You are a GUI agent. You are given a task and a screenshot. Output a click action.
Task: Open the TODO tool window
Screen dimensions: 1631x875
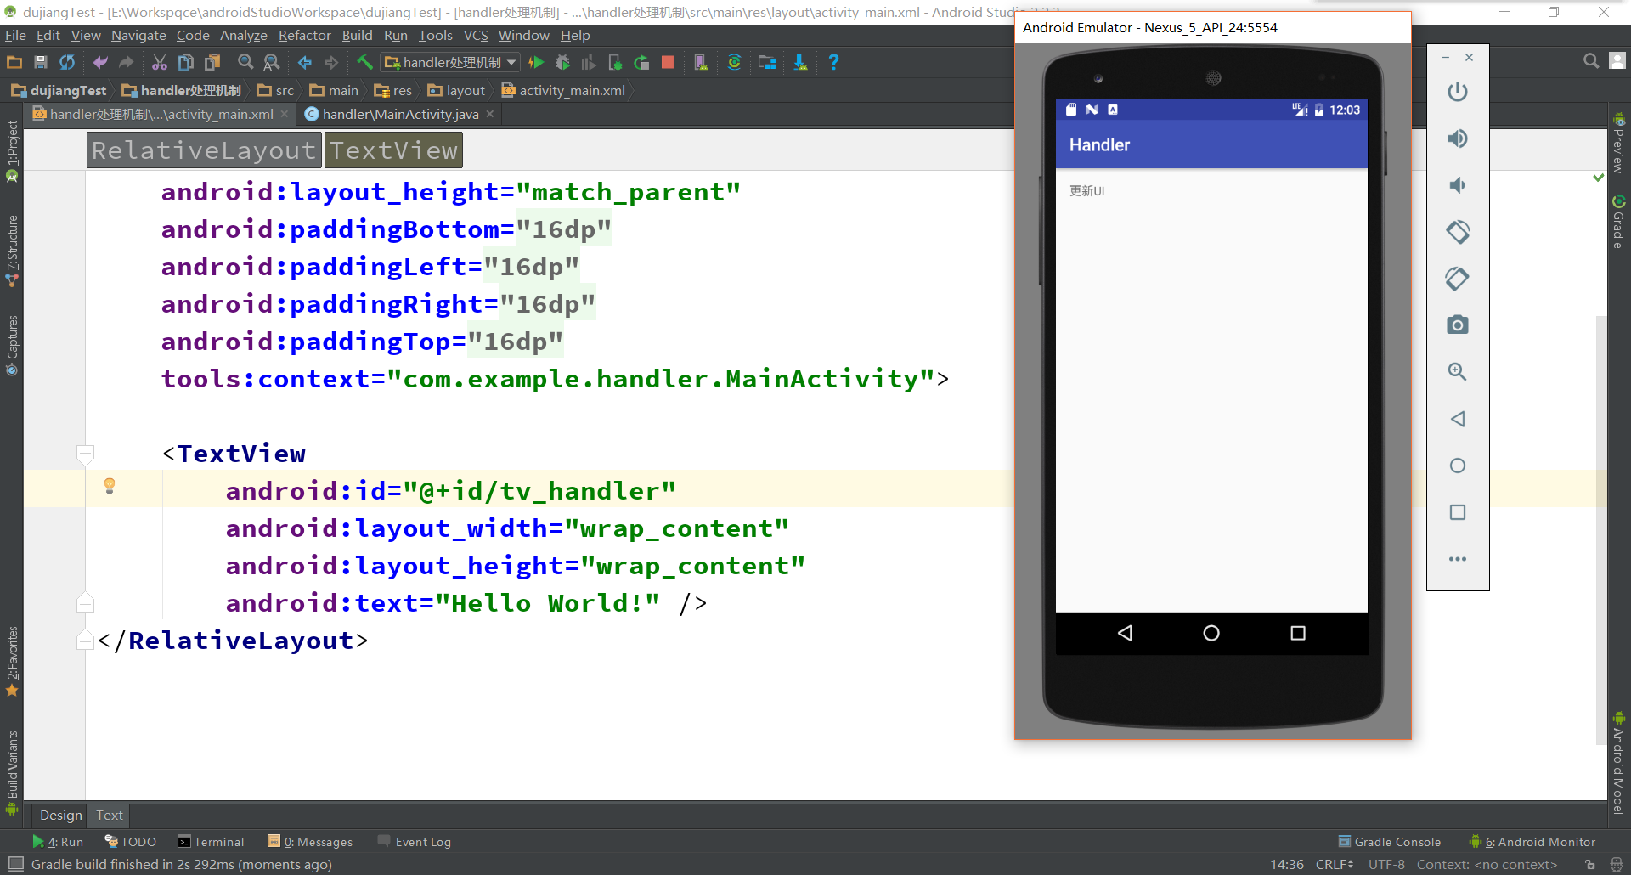pos(130,842)
